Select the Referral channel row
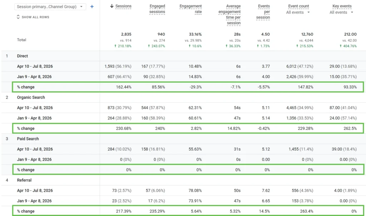The width and height of the screenshot is (366, 216). click(x=184, y=180)
